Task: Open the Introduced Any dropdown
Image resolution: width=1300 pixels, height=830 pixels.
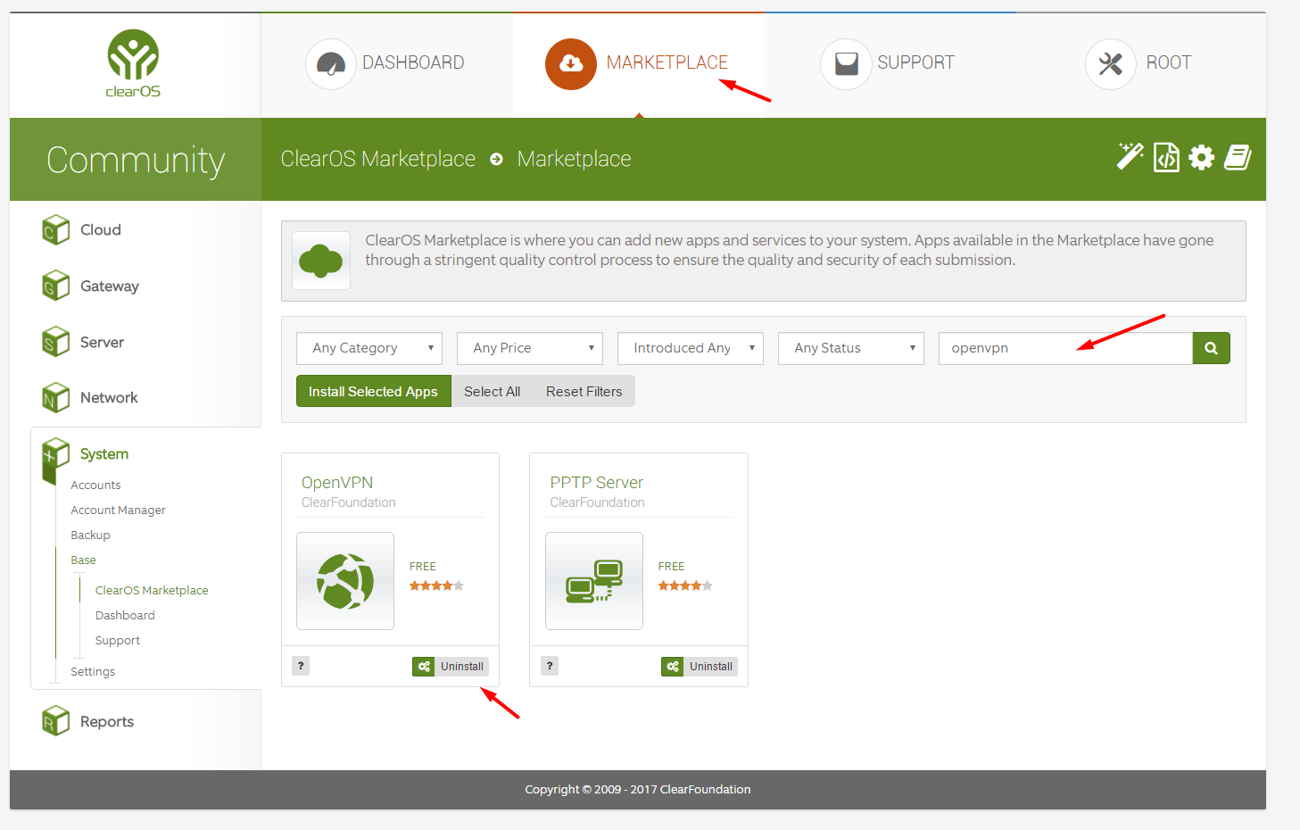Action: (691, 348)
